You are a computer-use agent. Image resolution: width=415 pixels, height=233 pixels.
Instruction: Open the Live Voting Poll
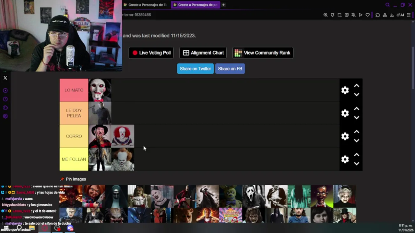pos(151,53)
